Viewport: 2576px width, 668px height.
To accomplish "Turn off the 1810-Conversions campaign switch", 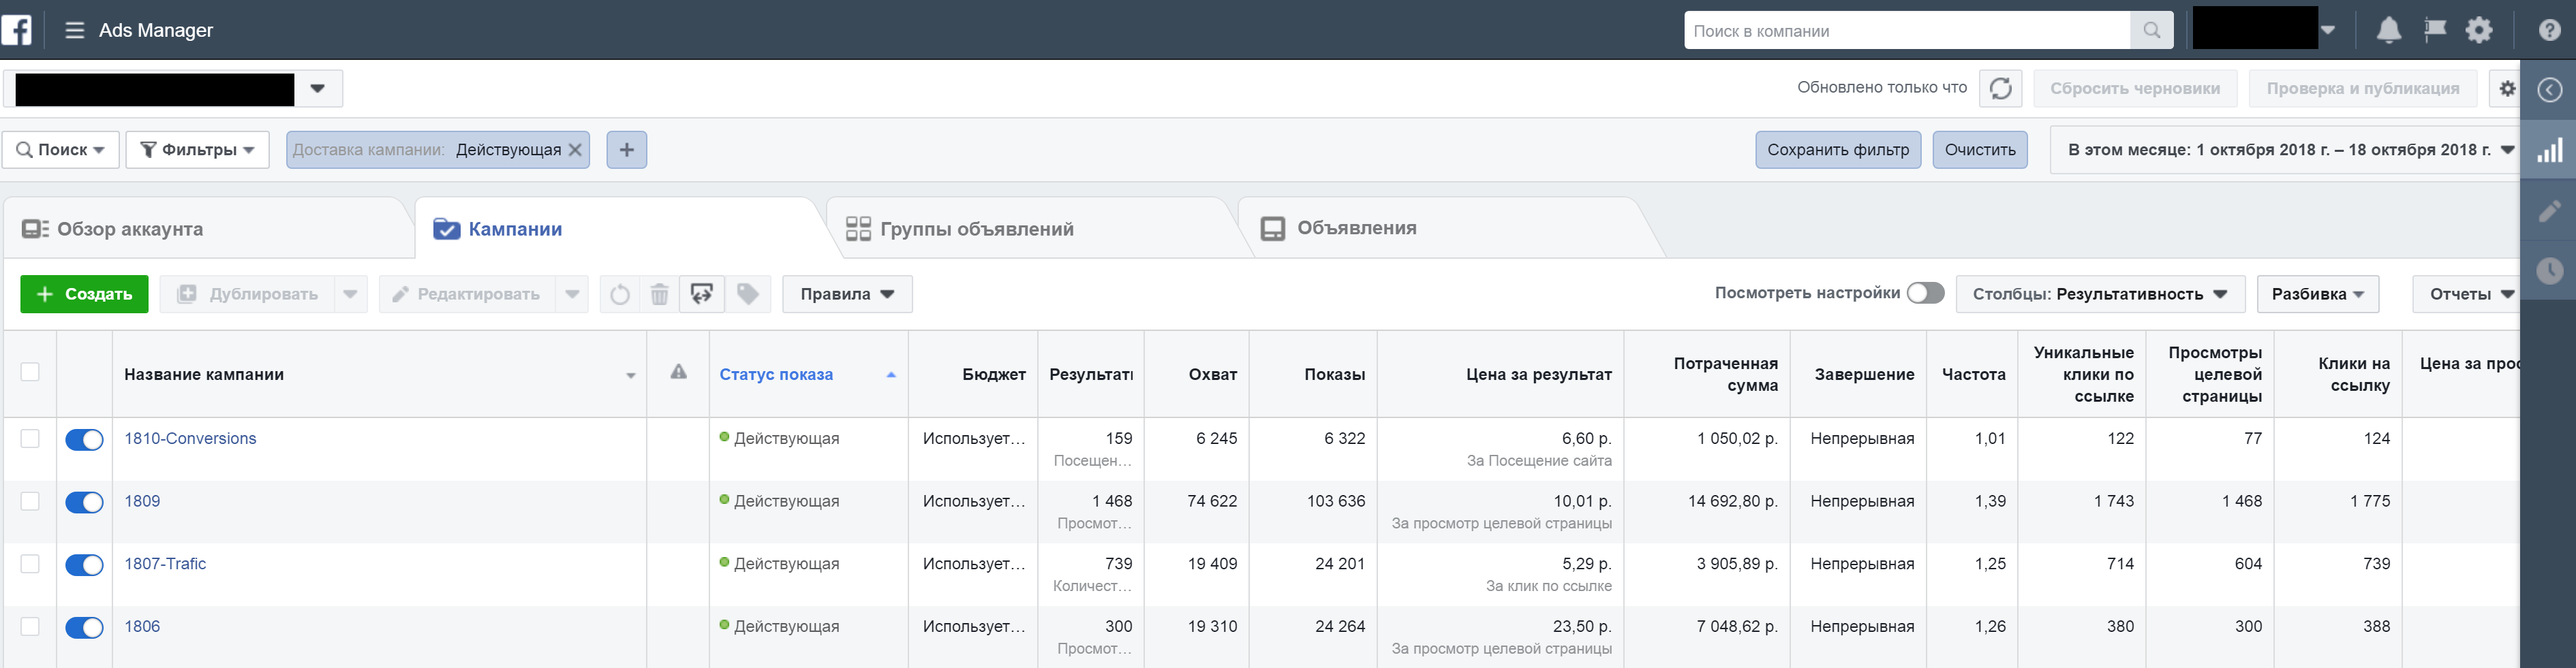I will coord(84,441).
